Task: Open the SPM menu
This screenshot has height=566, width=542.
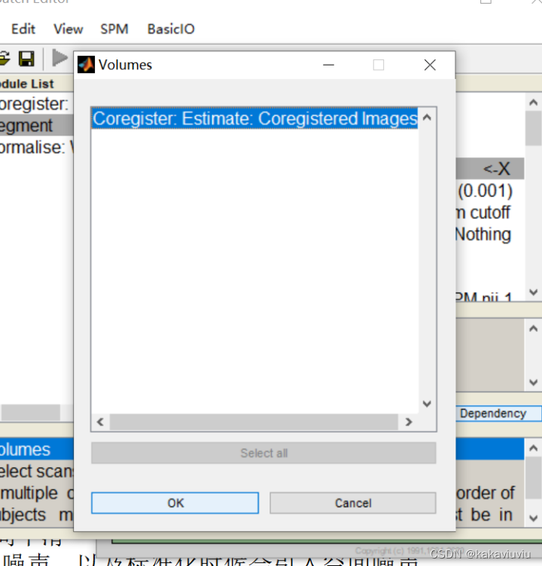Action: 114,29
